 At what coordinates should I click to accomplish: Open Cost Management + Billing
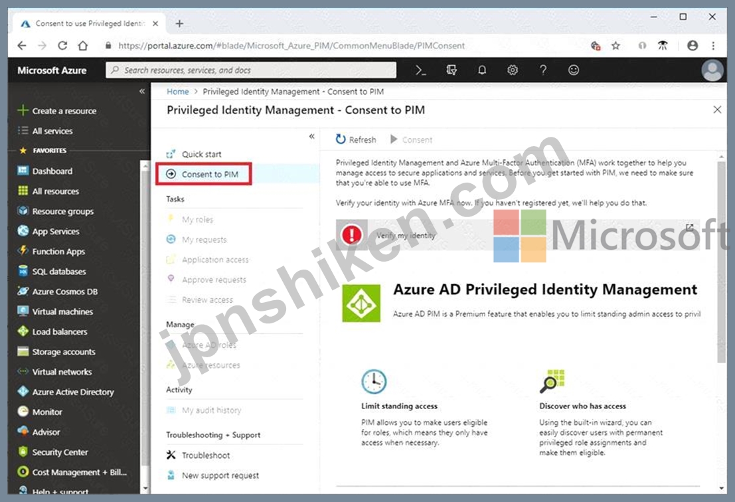pos(72,472)
